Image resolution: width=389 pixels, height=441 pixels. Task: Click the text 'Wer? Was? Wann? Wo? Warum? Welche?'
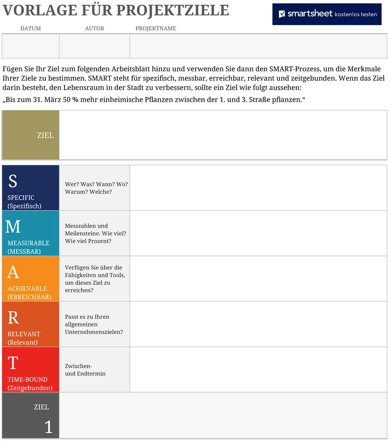coord(96,188)
